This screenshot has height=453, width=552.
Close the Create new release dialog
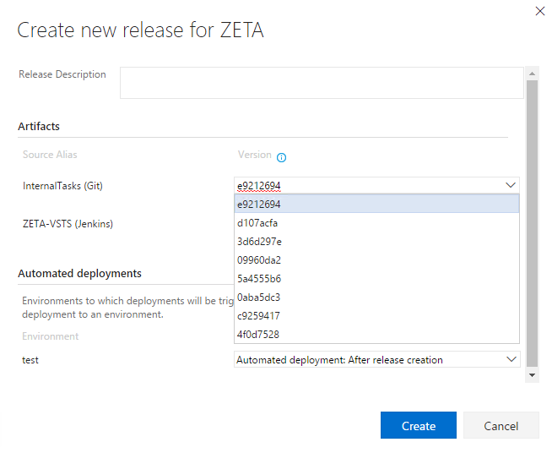(x=540, y=11)
